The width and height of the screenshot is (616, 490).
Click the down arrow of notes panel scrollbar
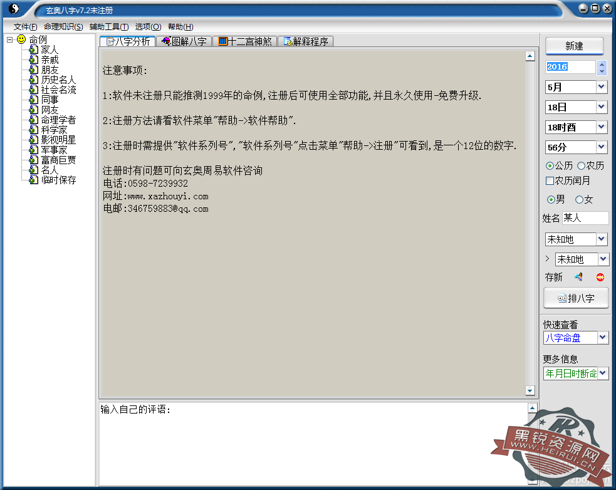[530, 390]
